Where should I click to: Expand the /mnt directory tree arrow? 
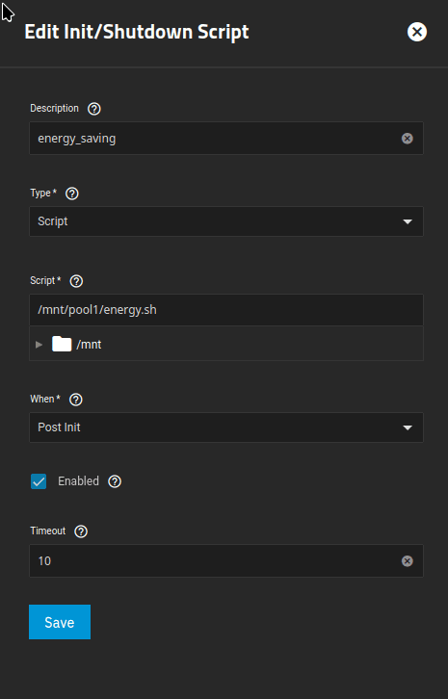point(40,345)
